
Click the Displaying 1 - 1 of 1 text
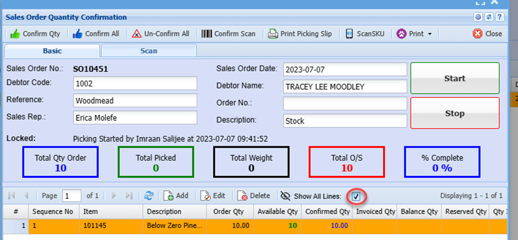pos(471,196)
